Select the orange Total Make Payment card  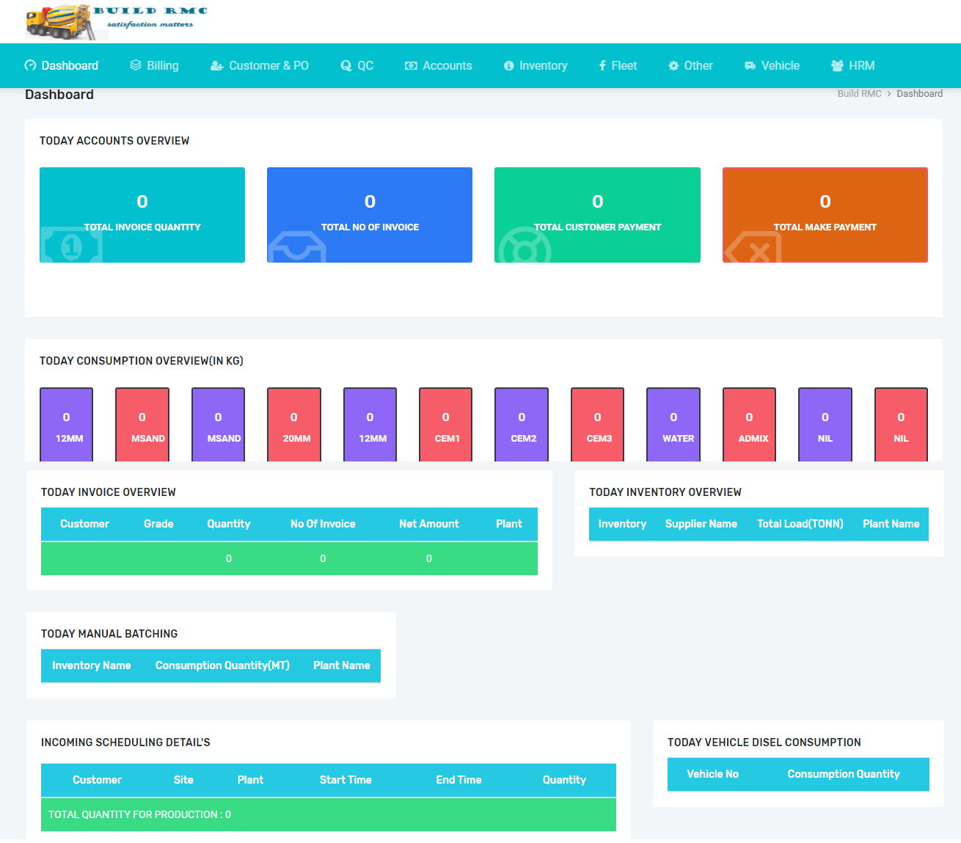click(825, 215)
